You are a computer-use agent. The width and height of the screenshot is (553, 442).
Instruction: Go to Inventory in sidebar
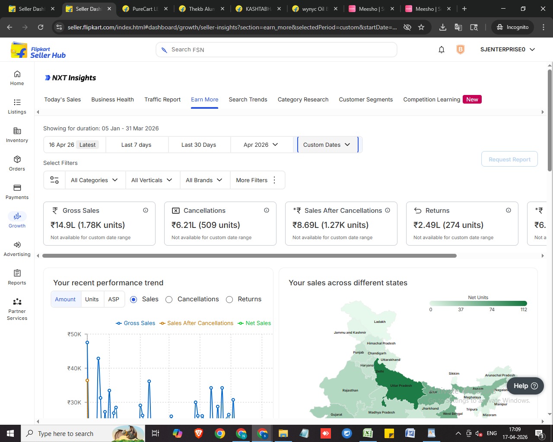(x=17, y=135)
